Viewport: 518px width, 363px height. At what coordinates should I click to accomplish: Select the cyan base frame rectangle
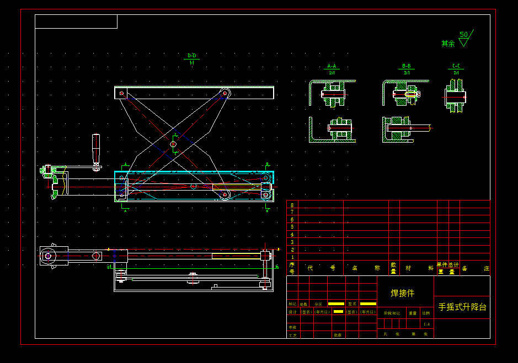[194, 177]
